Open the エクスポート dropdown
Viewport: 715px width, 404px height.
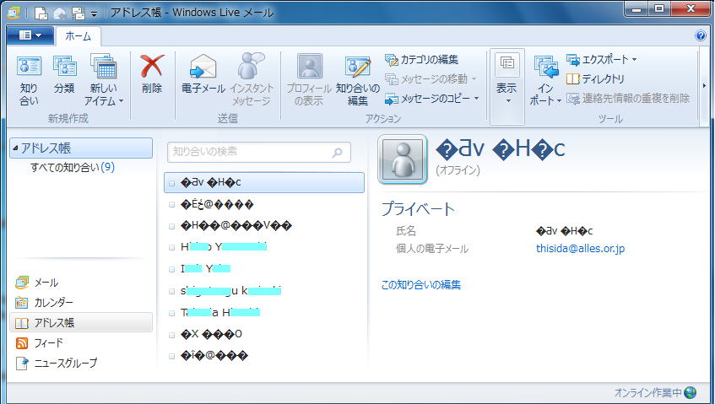(x=601, y=60)
